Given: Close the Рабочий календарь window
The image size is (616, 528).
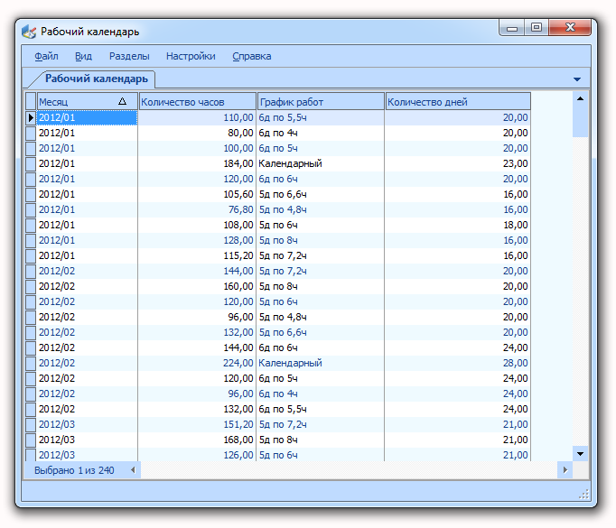Looking at the screenshot, I should pos(570,28).
